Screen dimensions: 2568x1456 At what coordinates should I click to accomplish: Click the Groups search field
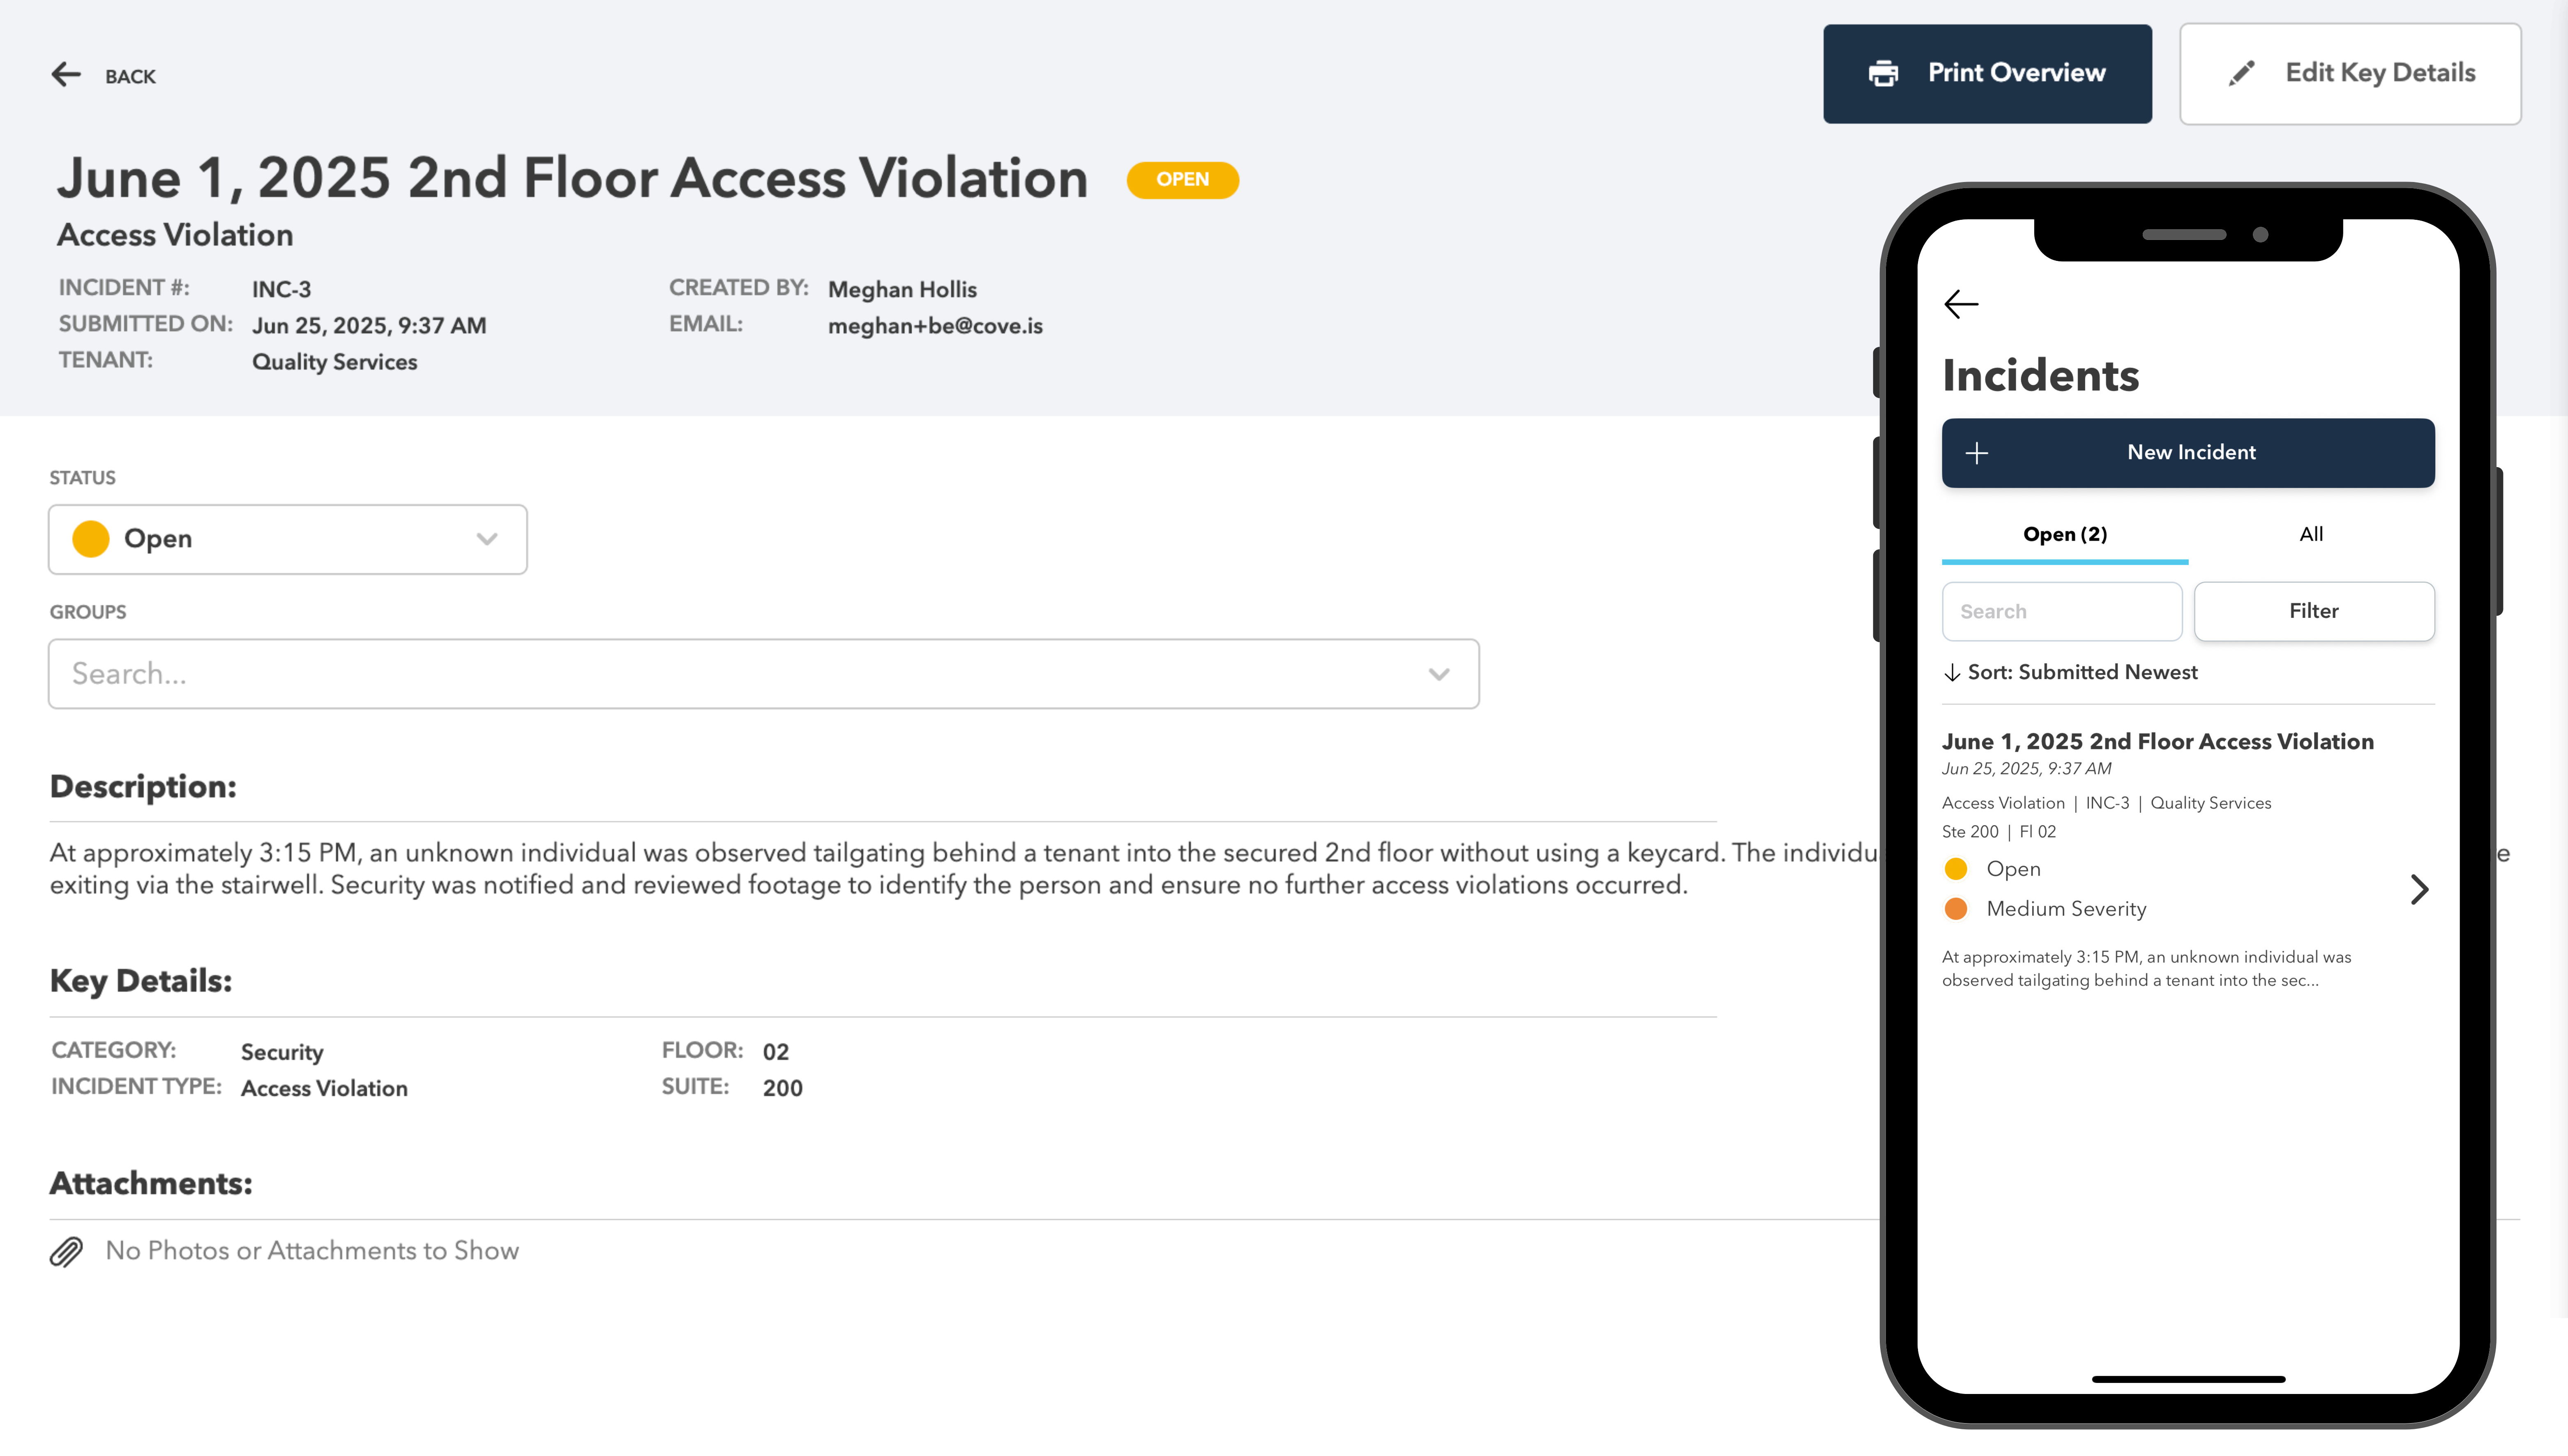(764, 674)
